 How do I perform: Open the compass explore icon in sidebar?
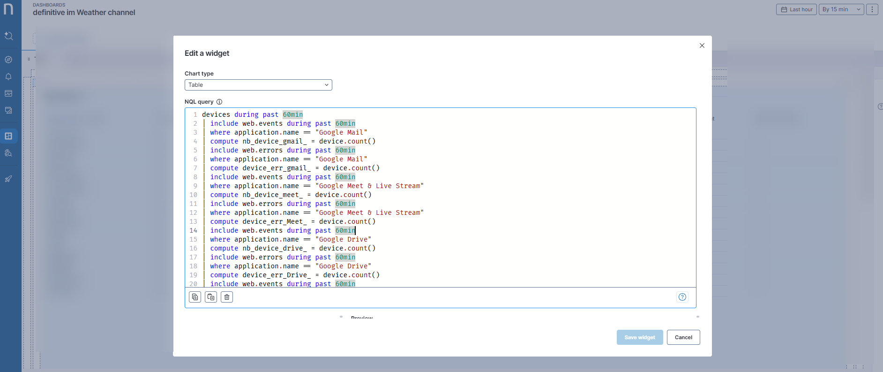pyautogui.click(x=8, y=60)
